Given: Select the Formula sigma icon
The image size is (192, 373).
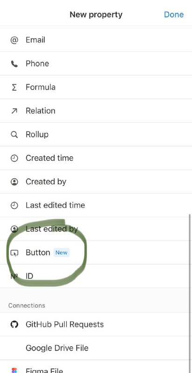Looking at the screenshot, I should [x=14, y=87].
